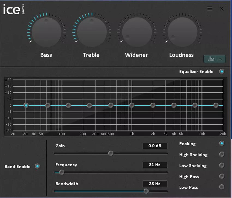
Task: Click the Loudness knob
Action: pos(182,31)
